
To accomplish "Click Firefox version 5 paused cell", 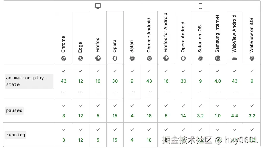I will click(98, 116).
